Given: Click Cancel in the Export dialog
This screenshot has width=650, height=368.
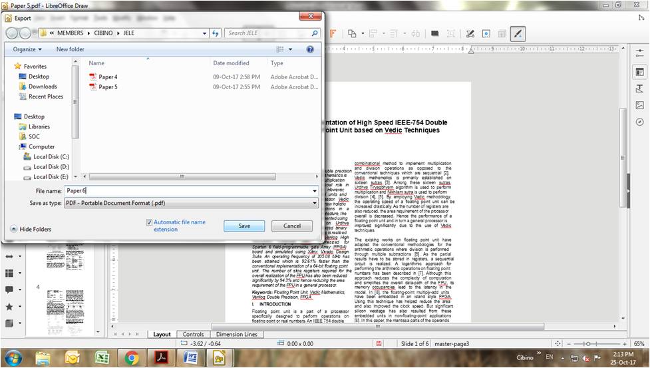Looking at the screenshot, I should [292, 226].
